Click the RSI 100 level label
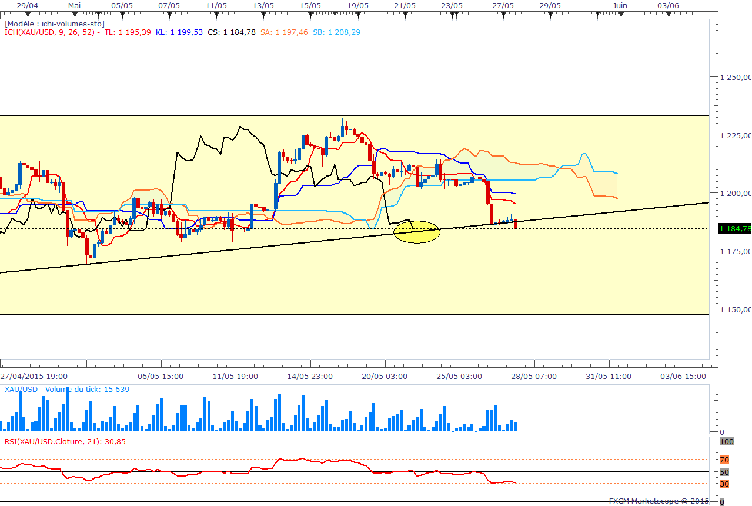 [727, 441]
